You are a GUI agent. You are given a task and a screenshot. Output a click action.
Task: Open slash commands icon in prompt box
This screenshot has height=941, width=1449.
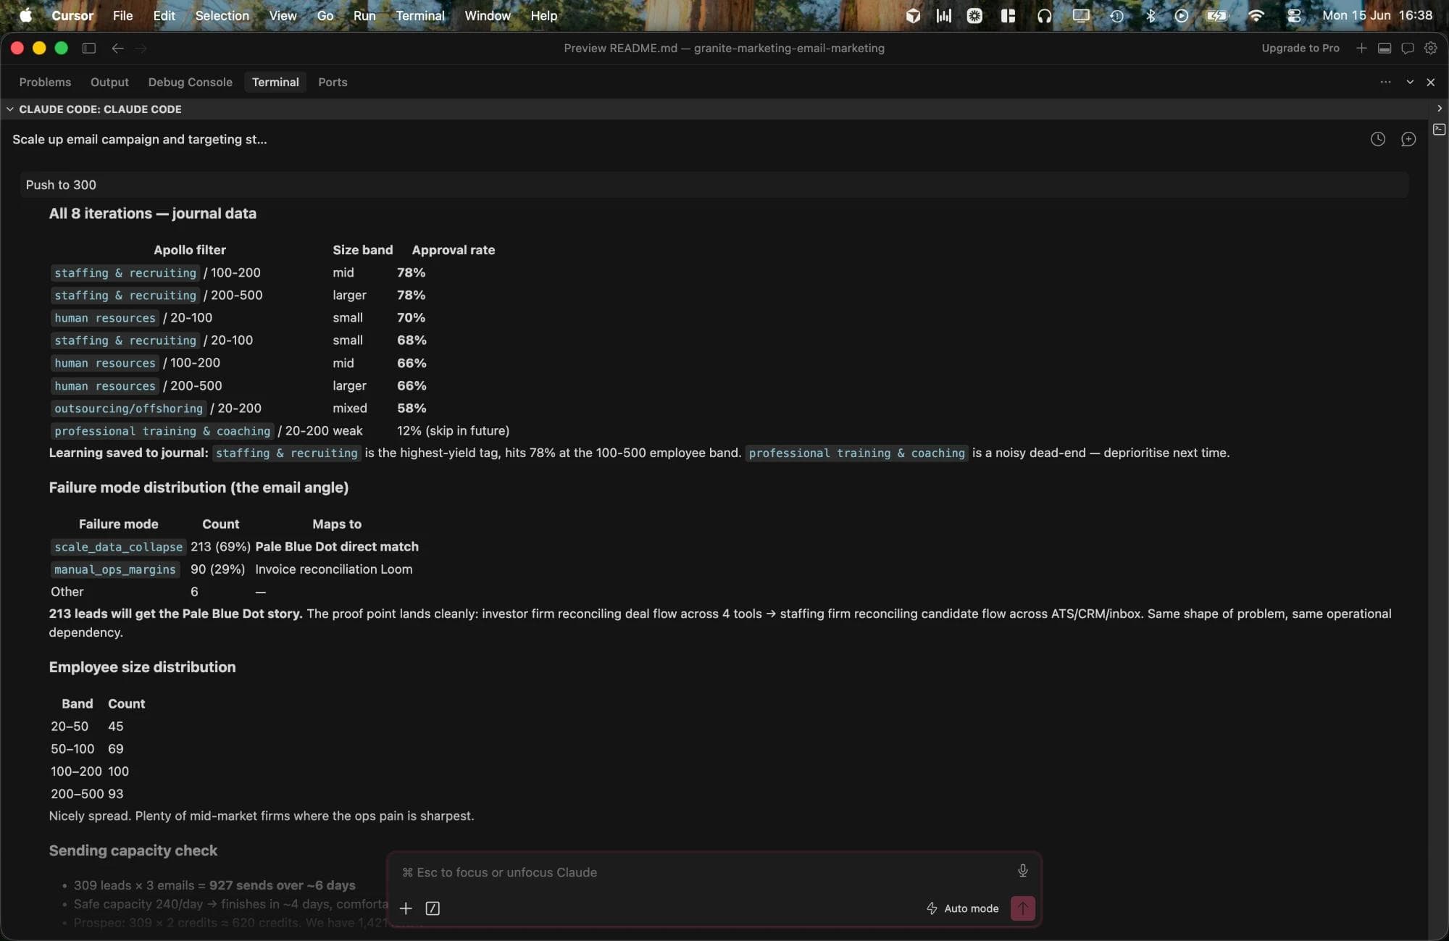tap(433, 908)
